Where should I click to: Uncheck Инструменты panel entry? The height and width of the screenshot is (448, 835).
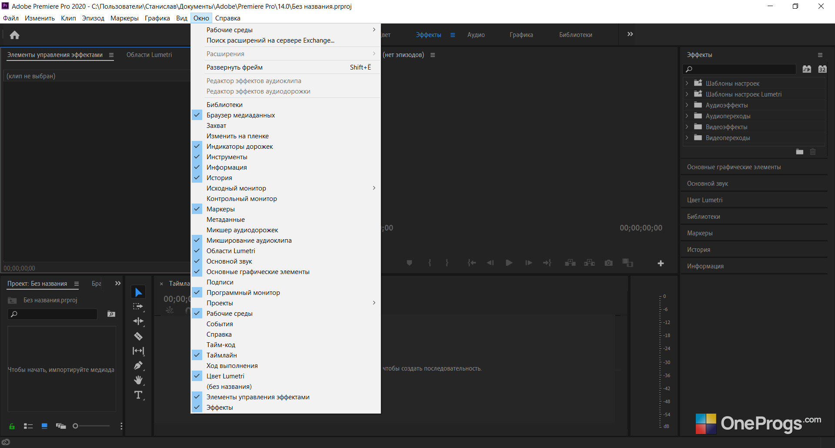pyautogui.click(x=285, y=157)
